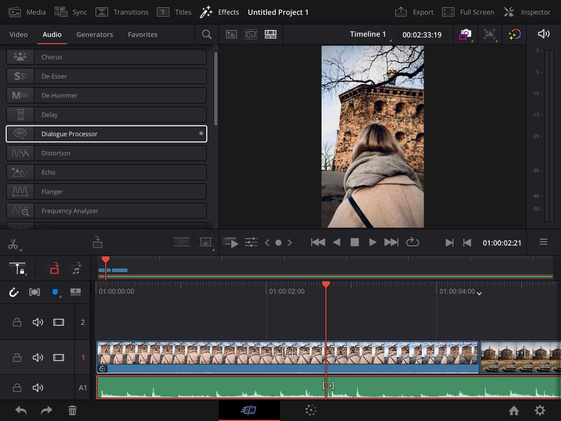Jump to next edit point
This screenshot has height=421, width=561.
449,243
